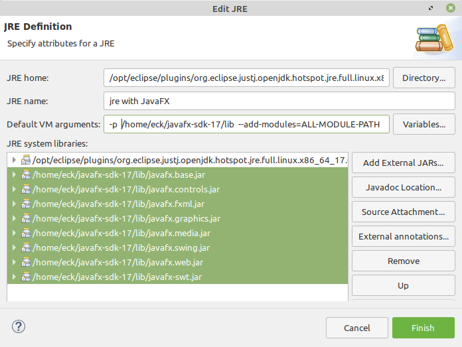Click the javafx.base.jar library icon
The width and height of the screenshot is (462, 347).
pyautogui.click(x=26, y=174)
